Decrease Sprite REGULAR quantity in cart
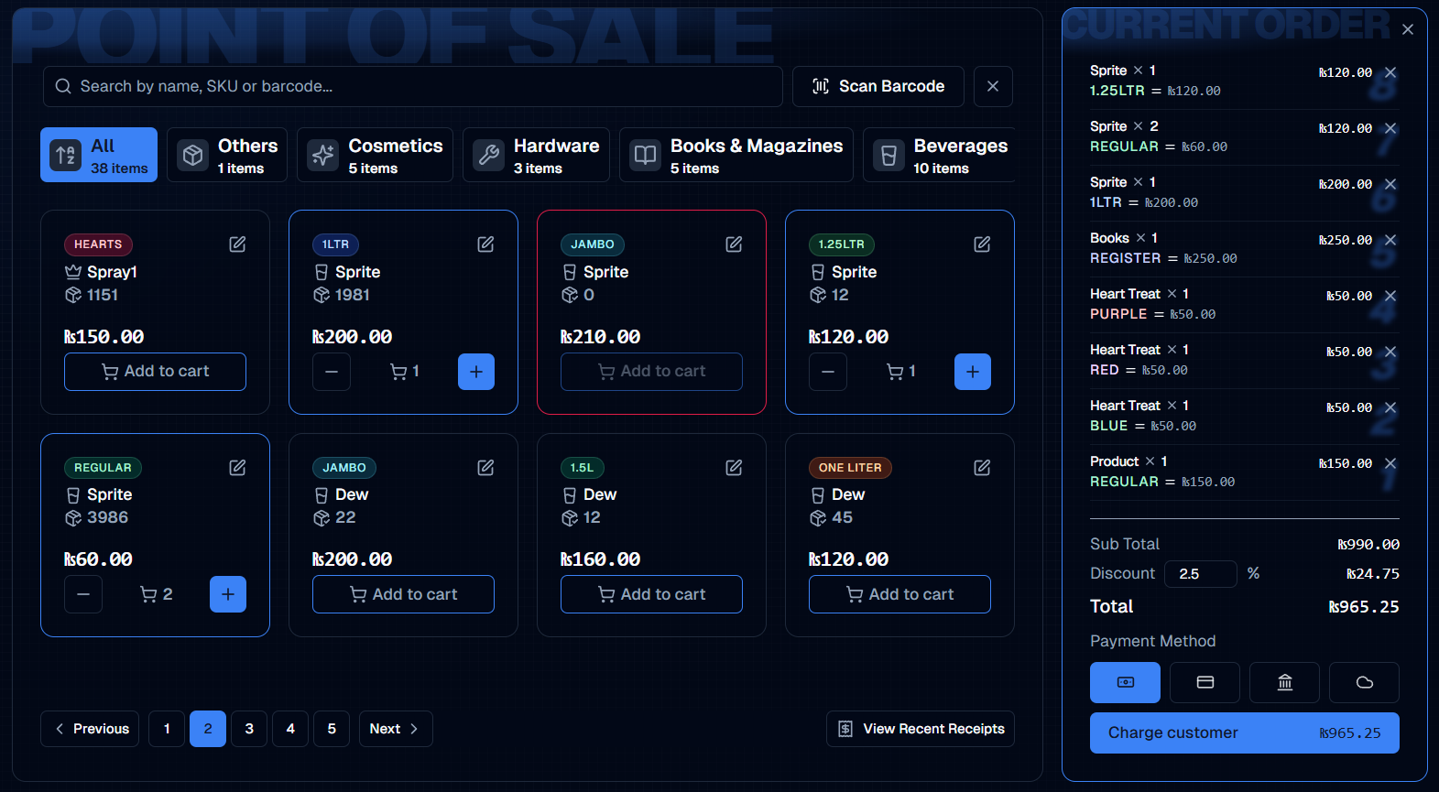Viewport: 1439px width, 792px height. (83, 594)
